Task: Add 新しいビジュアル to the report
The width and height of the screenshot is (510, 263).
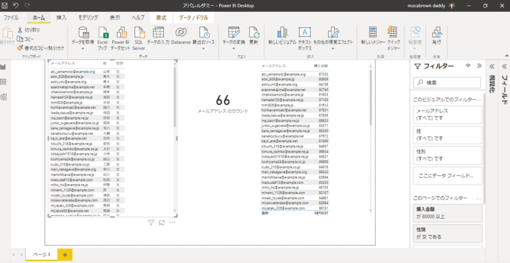Action: [x=282, y=36]
